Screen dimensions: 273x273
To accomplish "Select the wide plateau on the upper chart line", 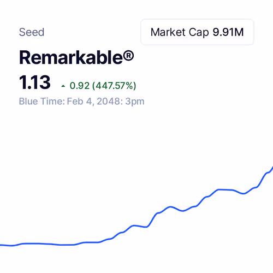I will tap(225, 190).
